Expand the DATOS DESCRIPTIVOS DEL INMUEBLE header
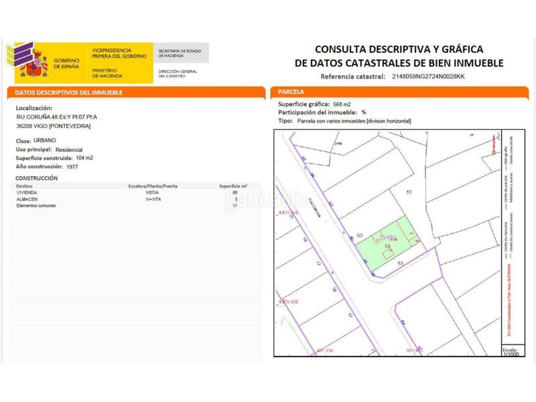 70,94
